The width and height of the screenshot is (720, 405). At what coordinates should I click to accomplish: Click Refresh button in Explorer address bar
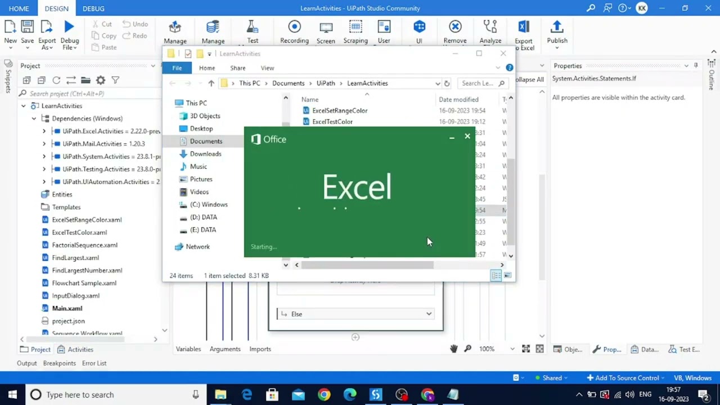coord(447,83)
